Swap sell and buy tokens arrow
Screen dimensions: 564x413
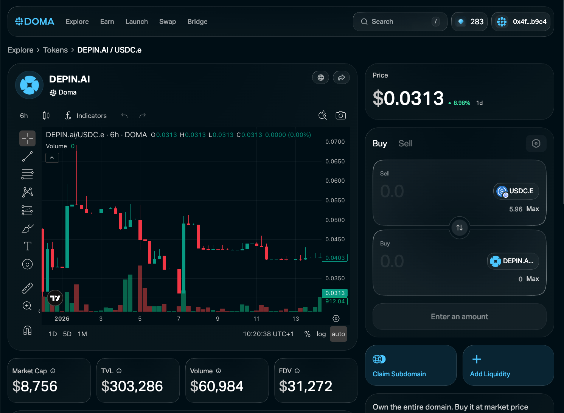click(459, 228)
